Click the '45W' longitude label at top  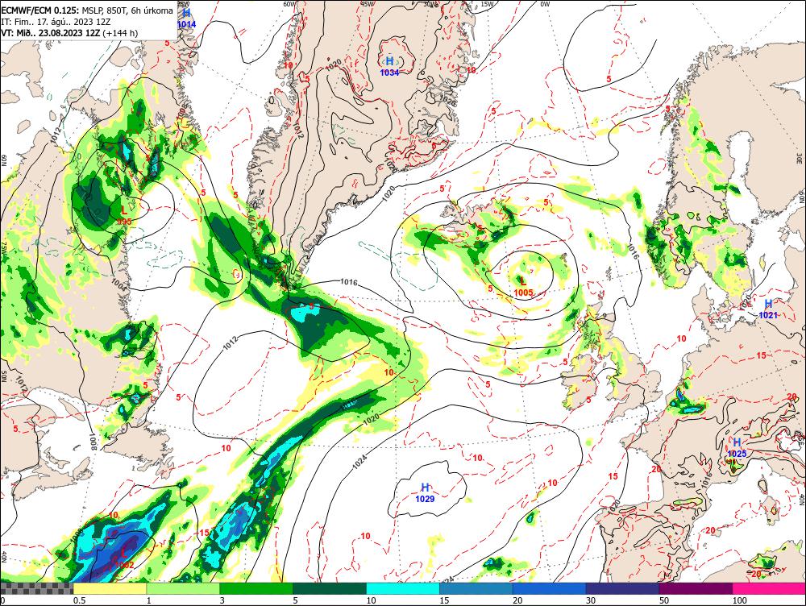367,4
